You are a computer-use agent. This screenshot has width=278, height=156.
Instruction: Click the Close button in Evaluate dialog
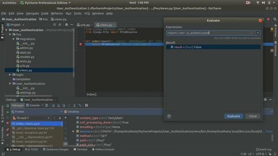tap(253, 116)
